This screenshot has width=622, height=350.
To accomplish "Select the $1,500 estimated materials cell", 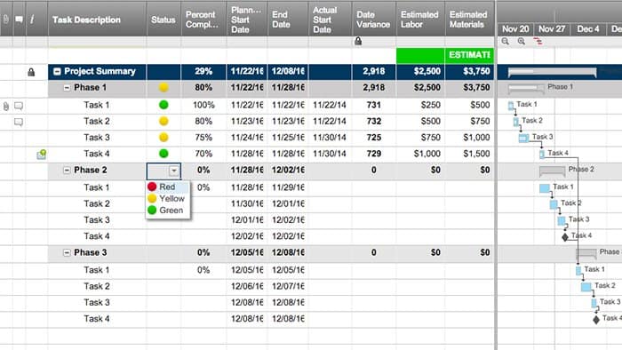I will [x=469, y=154].
